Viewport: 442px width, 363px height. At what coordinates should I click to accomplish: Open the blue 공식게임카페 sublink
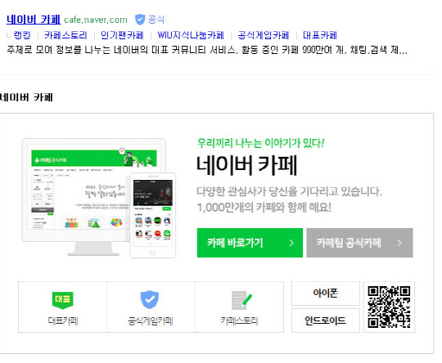[264, 35]
